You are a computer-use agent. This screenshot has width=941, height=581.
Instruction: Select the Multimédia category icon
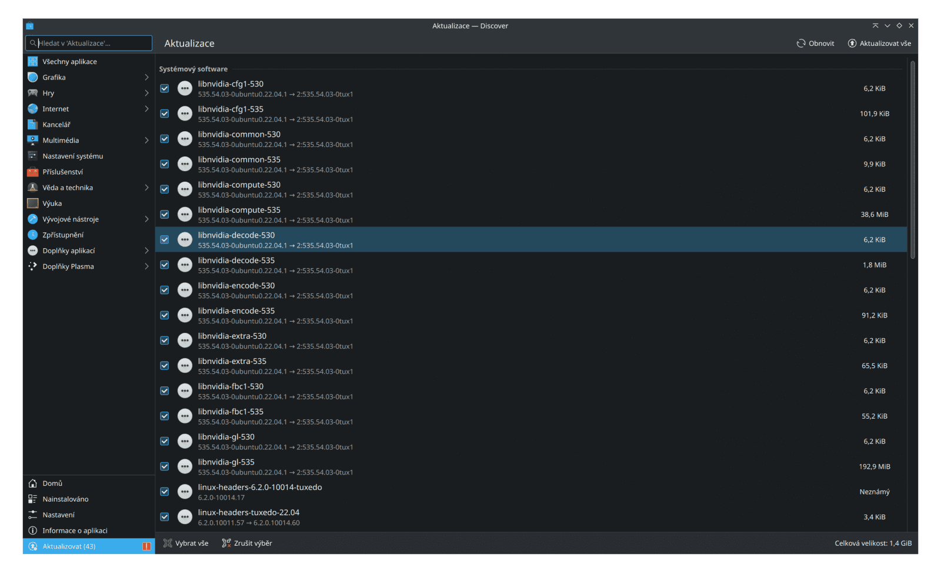coord(33,140)
